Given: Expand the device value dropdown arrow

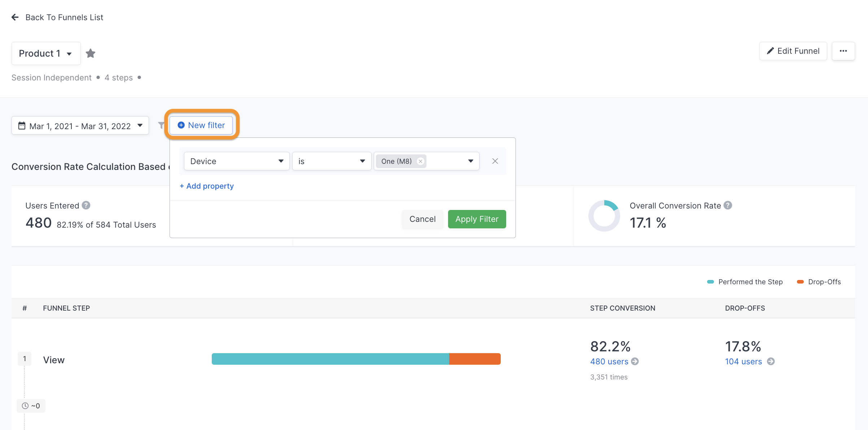Looking at the screenshot, I should tap(470, 161).
